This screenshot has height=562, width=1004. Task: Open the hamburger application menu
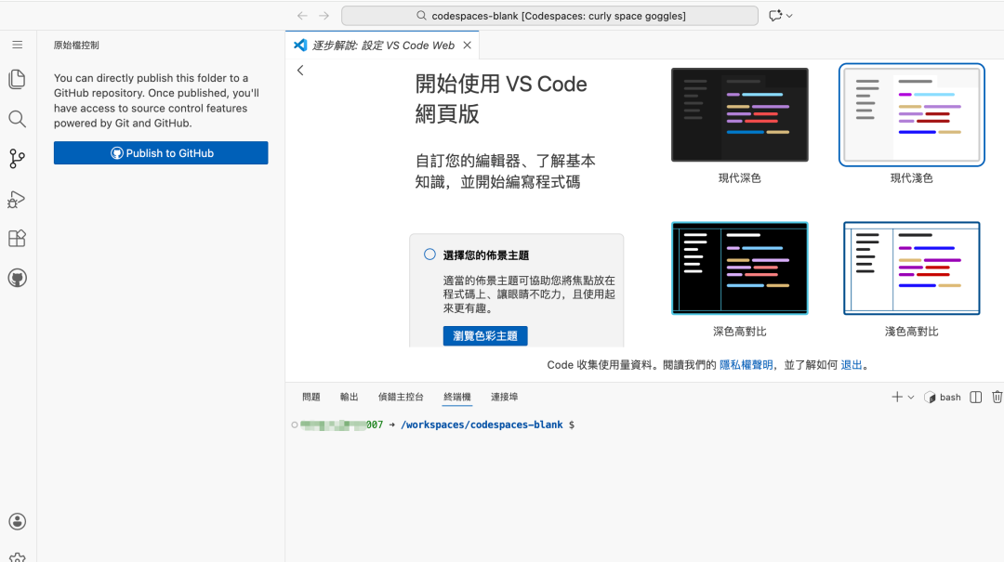[x=18, y=45]
